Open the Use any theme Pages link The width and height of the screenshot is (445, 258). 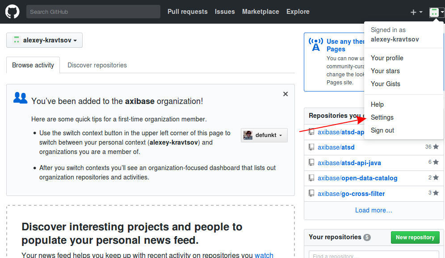(x=345, y=45)
